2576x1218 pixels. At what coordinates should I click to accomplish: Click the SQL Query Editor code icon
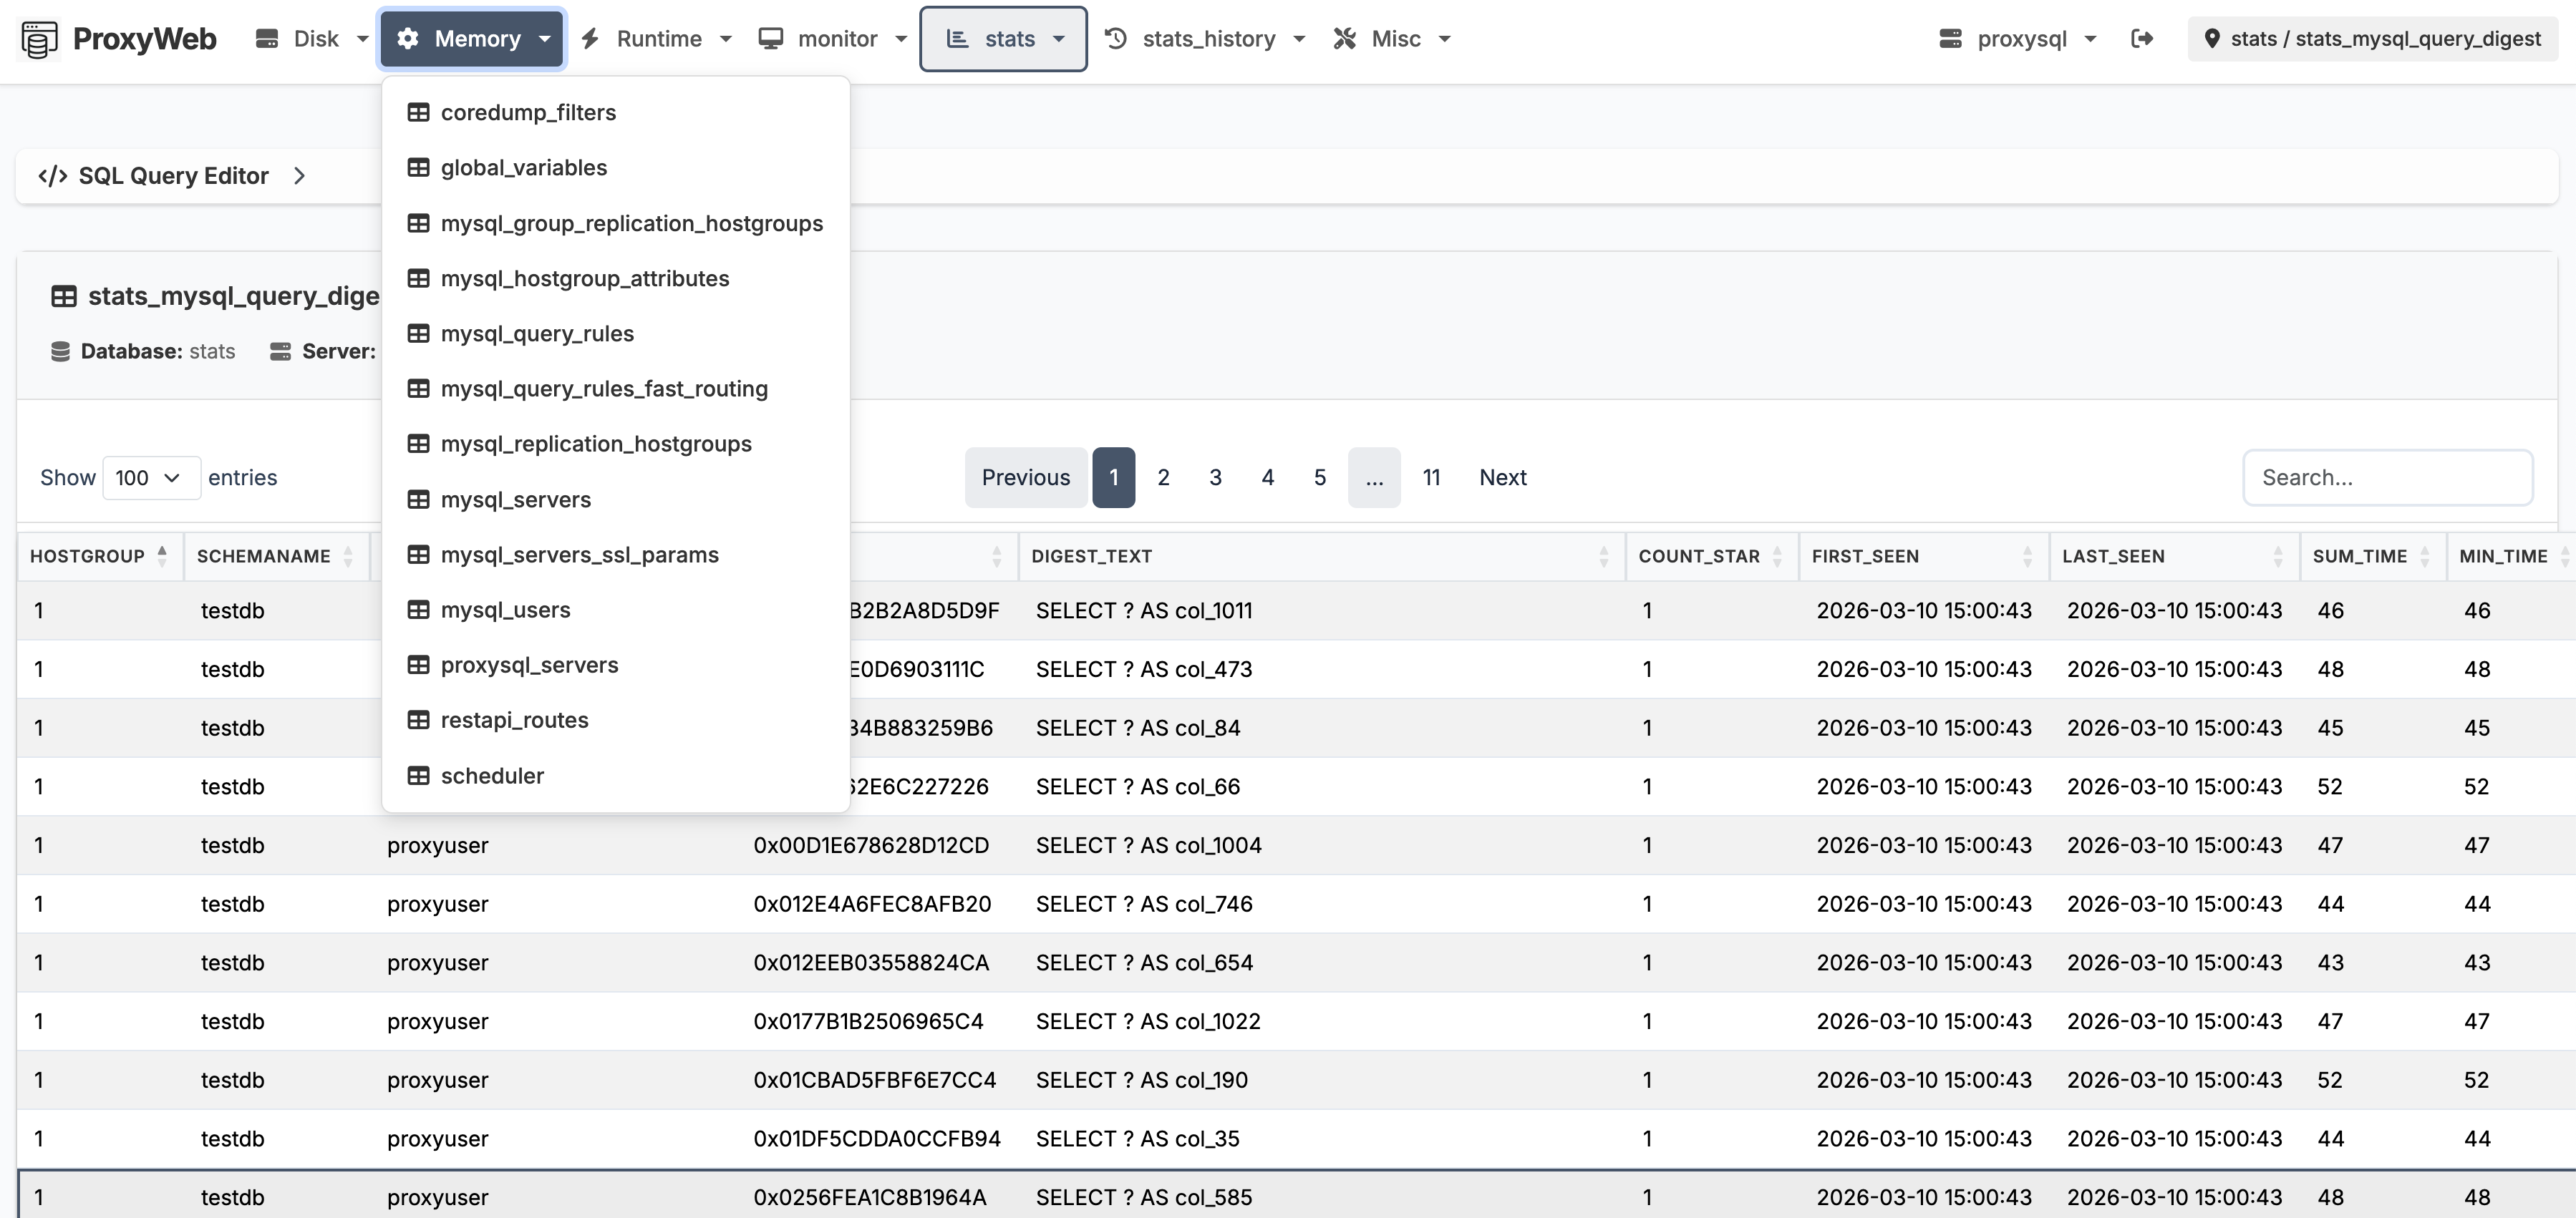coord(53,175)
